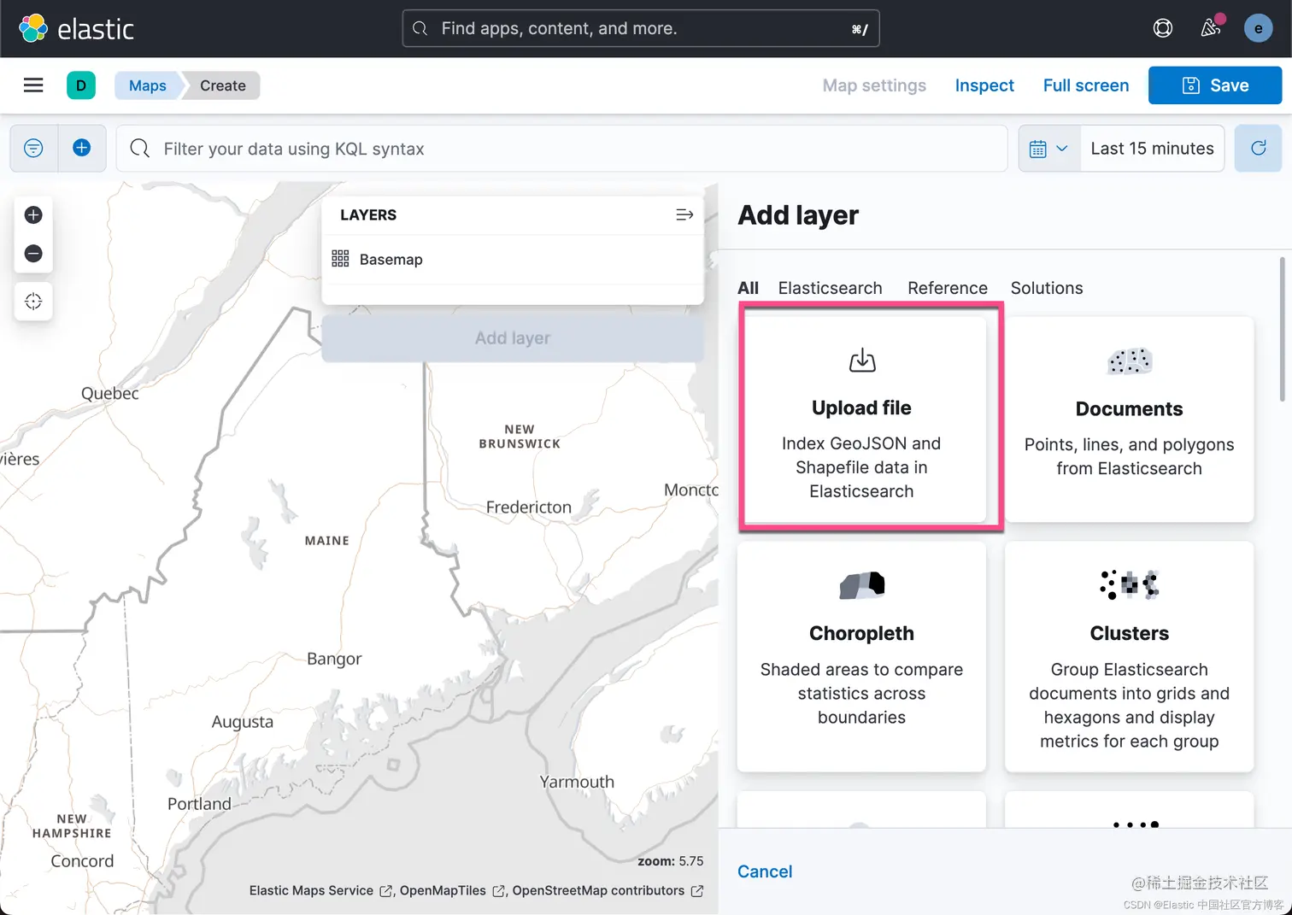The height and width of the screenshot is (915, 1292).
Task: Enter Full screen mode
Action: pos(1086,85)
